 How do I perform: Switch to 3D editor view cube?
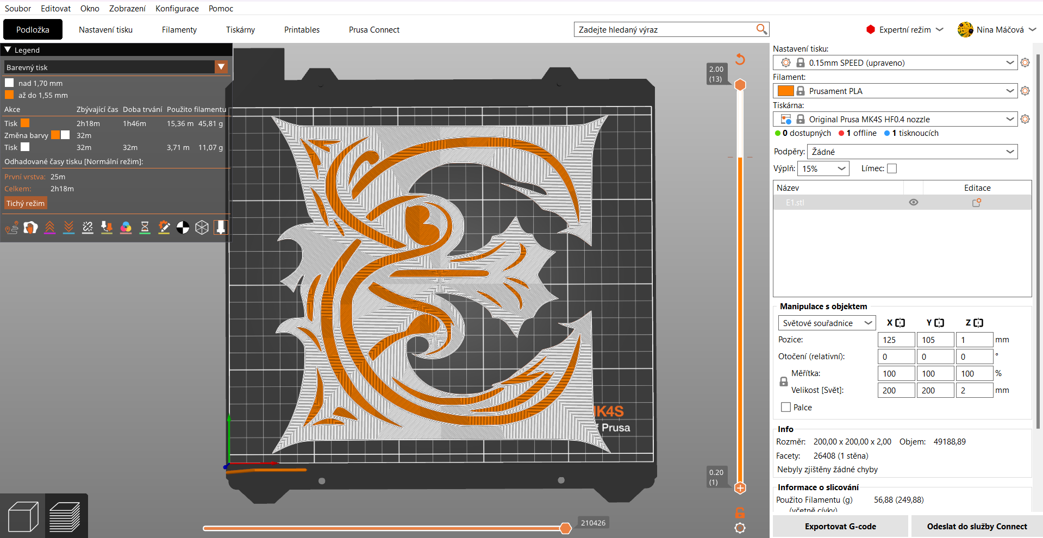[x=23, y=516]
